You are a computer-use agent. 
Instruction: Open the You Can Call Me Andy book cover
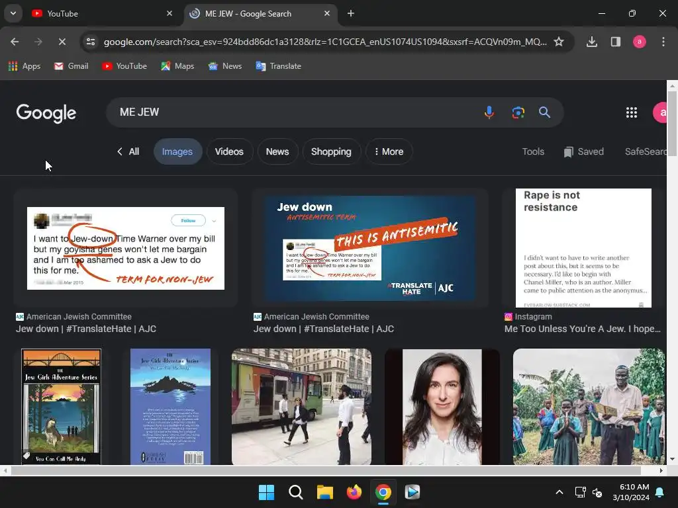62,407
